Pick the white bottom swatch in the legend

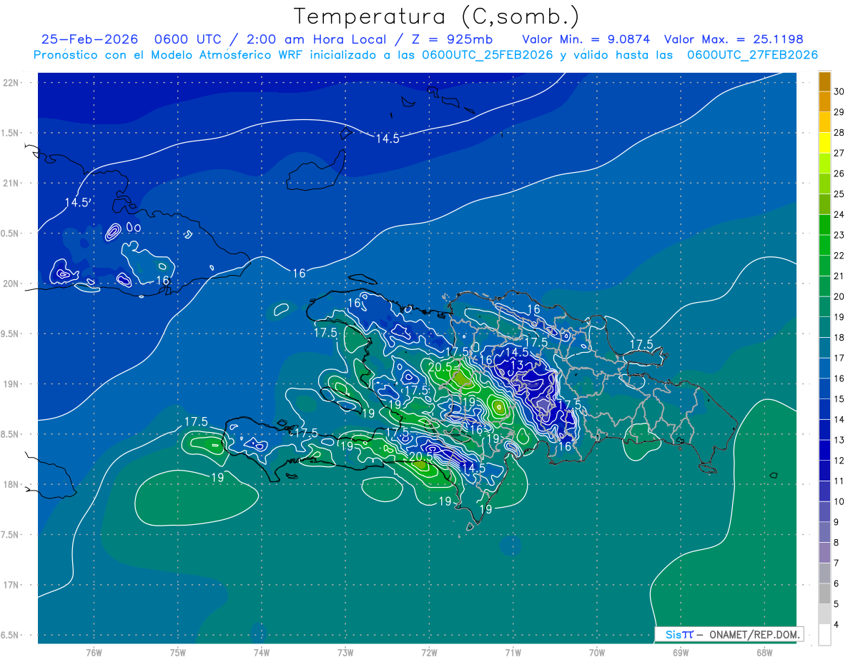pyautogui.click(x=824, y=634)
